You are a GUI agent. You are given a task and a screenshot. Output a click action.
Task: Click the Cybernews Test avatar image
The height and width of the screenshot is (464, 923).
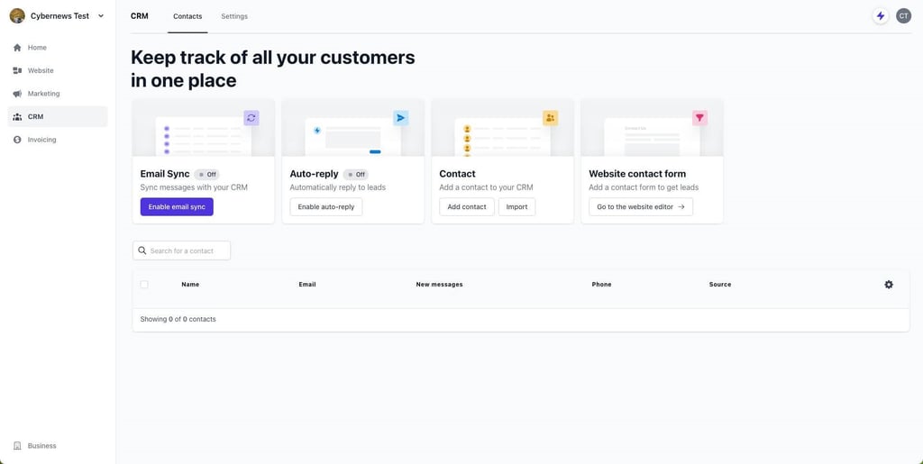17,16
